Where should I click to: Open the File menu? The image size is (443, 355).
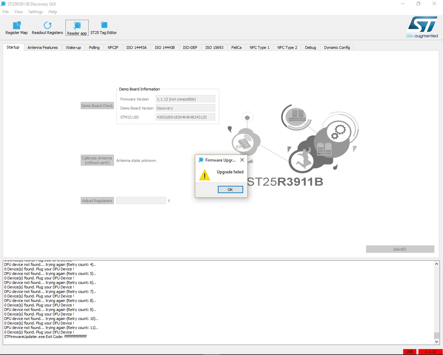pos(6,12)
